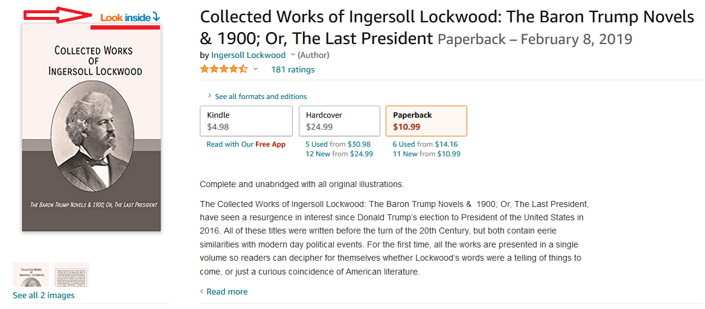705x309 pixels.
Task: Visit the Ingersoll Lockwood author page
Action: (248, 55)
